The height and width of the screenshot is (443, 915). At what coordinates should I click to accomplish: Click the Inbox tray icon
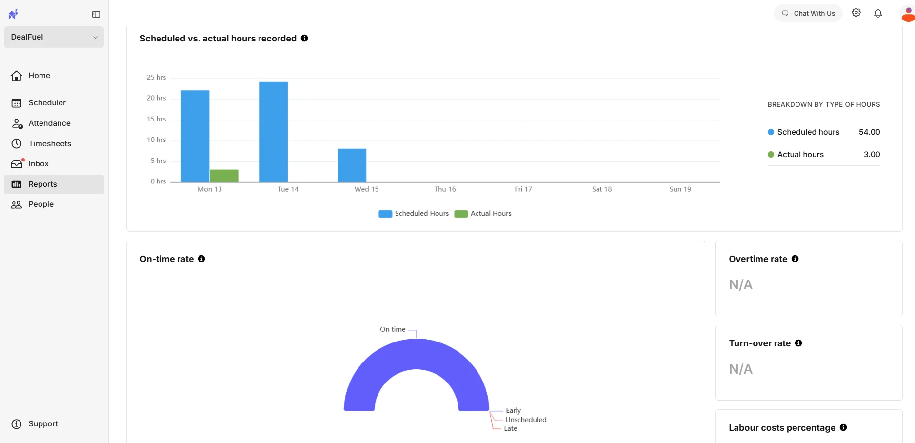point(17,164)
